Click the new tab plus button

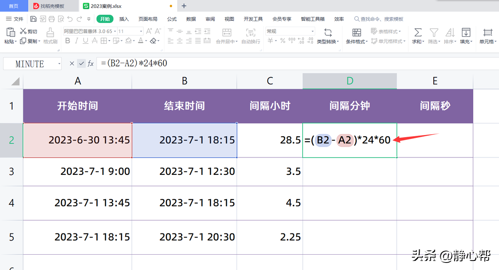pyautogui.click(x=184, y=6)
